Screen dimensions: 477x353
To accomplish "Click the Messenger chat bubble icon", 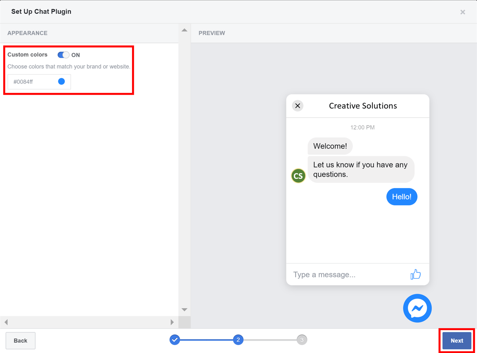I will pos(417,308).
